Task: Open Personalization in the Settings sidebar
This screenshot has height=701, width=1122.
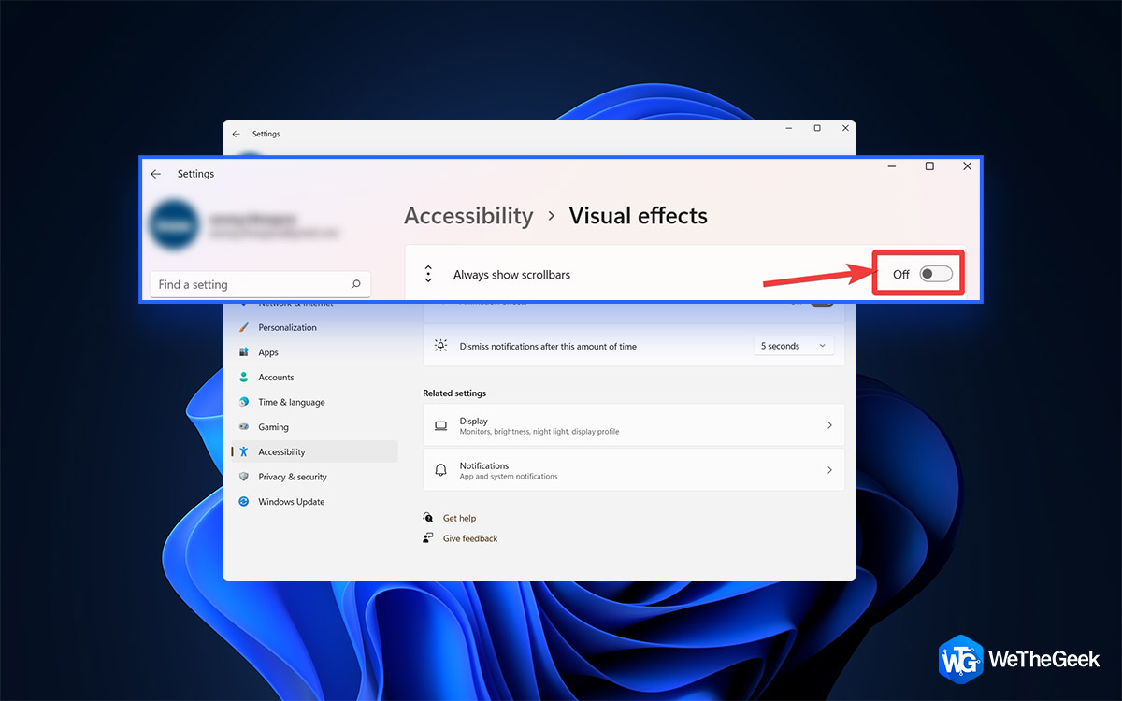Action: click(287, 328)
